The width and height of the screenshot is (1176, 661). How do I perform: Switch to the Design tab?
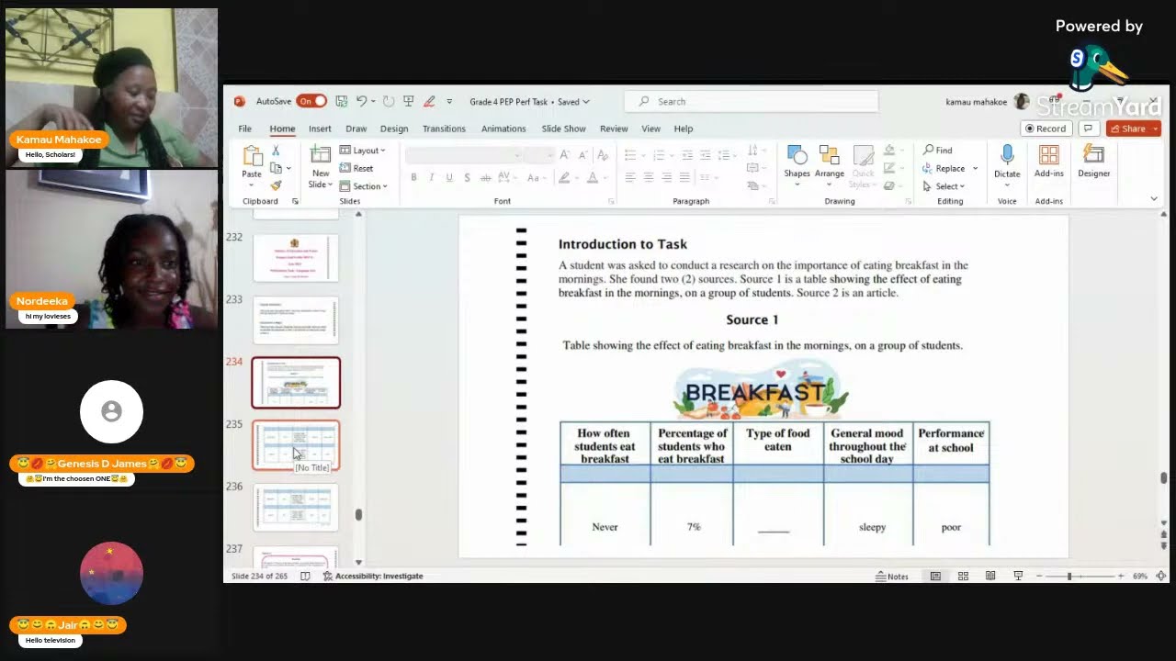click(x=394, y=129)
